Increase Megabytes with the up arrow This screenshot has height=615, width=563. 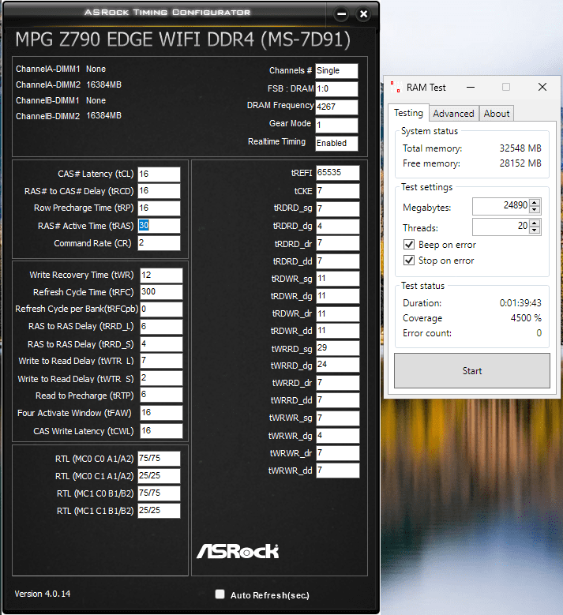coord(535,203)
